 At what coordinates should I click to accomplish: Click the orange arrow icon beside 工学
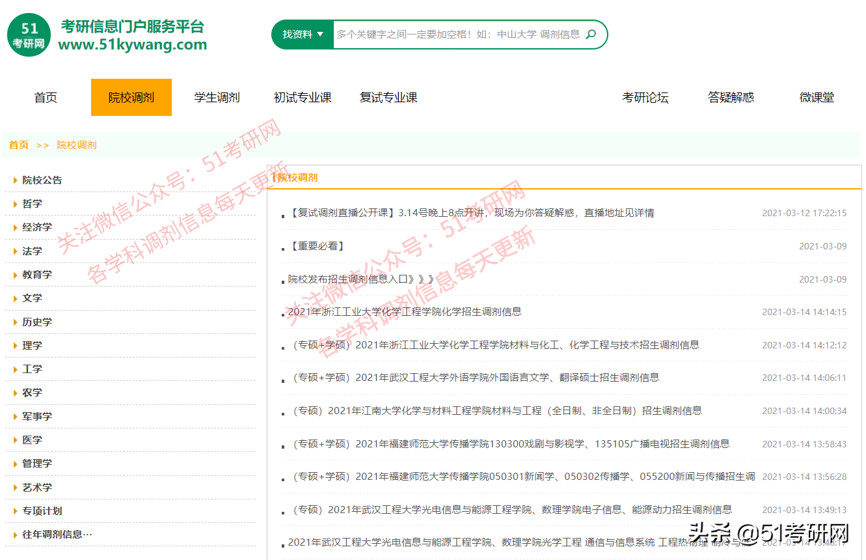pos(16,369)
